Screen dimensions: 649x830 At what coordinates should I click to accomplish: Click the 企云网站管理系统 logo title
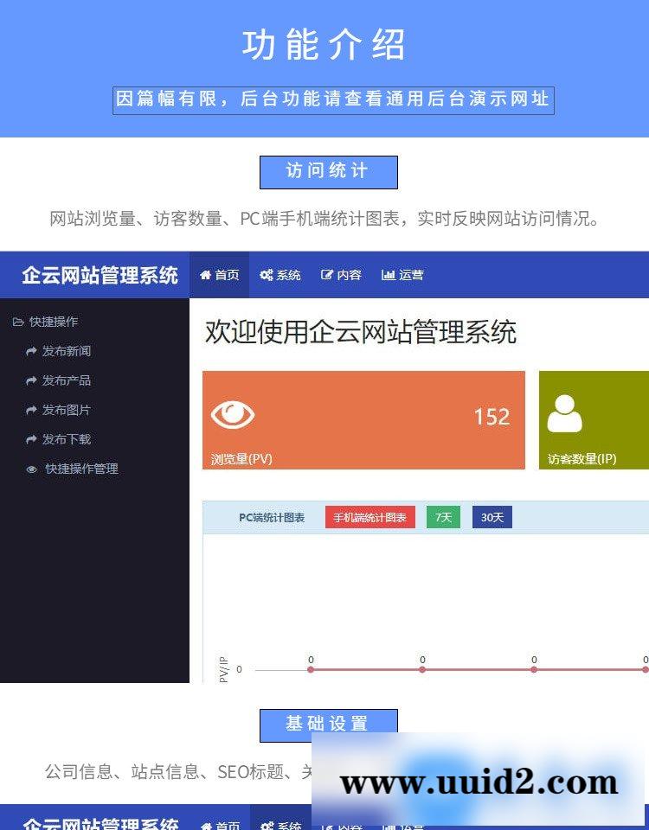(x=100, y=275)
